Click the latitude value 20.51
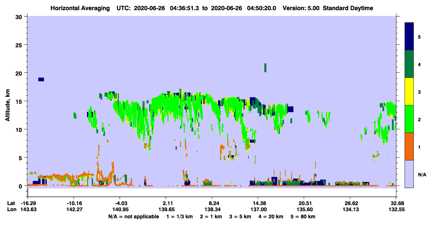 click(305, 203)
